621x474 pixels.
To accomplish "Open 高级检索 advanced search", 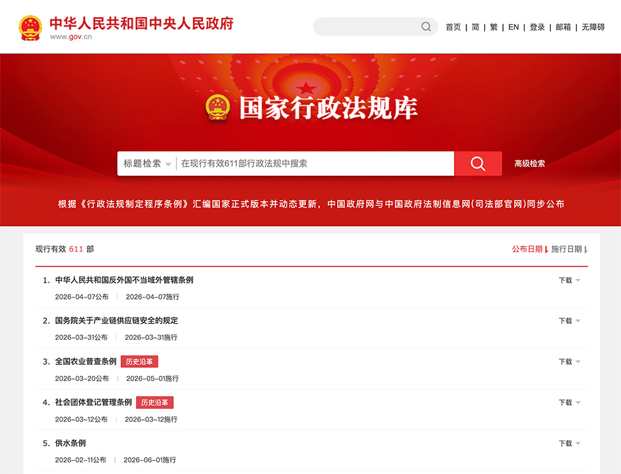I will tap(530, 163).
